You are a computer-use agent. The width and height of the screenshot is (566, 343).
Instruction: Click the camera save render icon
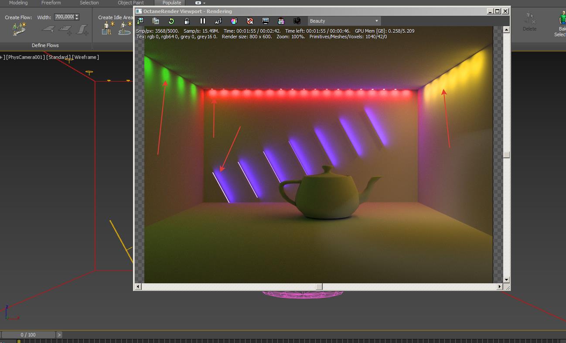(297, 21)
